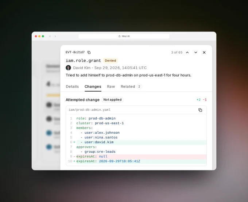This screenshot has height=202, width=248.
Task: Open the Raw tab
Action: pos(111,87)
